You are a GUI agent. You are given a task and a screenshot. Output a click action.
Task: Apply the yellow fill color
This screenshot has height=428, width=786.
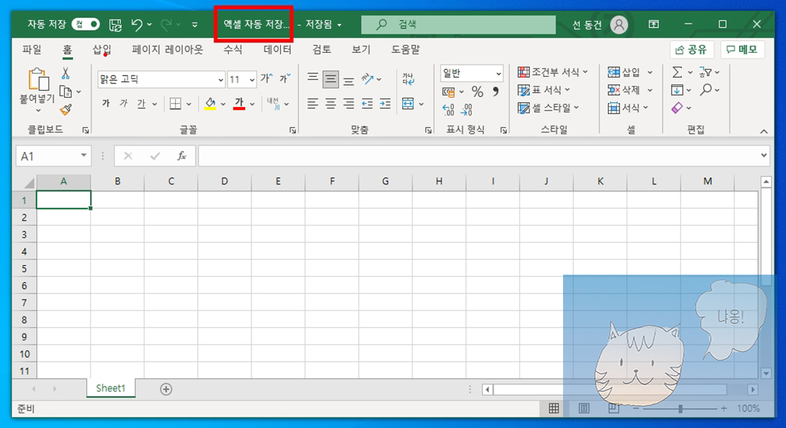coord(211,103)
